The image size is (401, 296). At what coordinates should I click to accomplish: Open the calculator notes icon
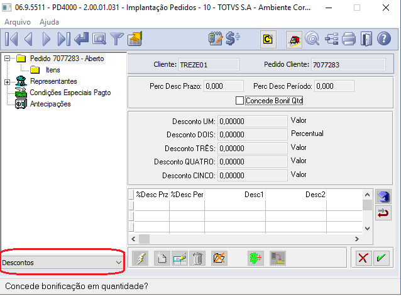tap(216, 38)
